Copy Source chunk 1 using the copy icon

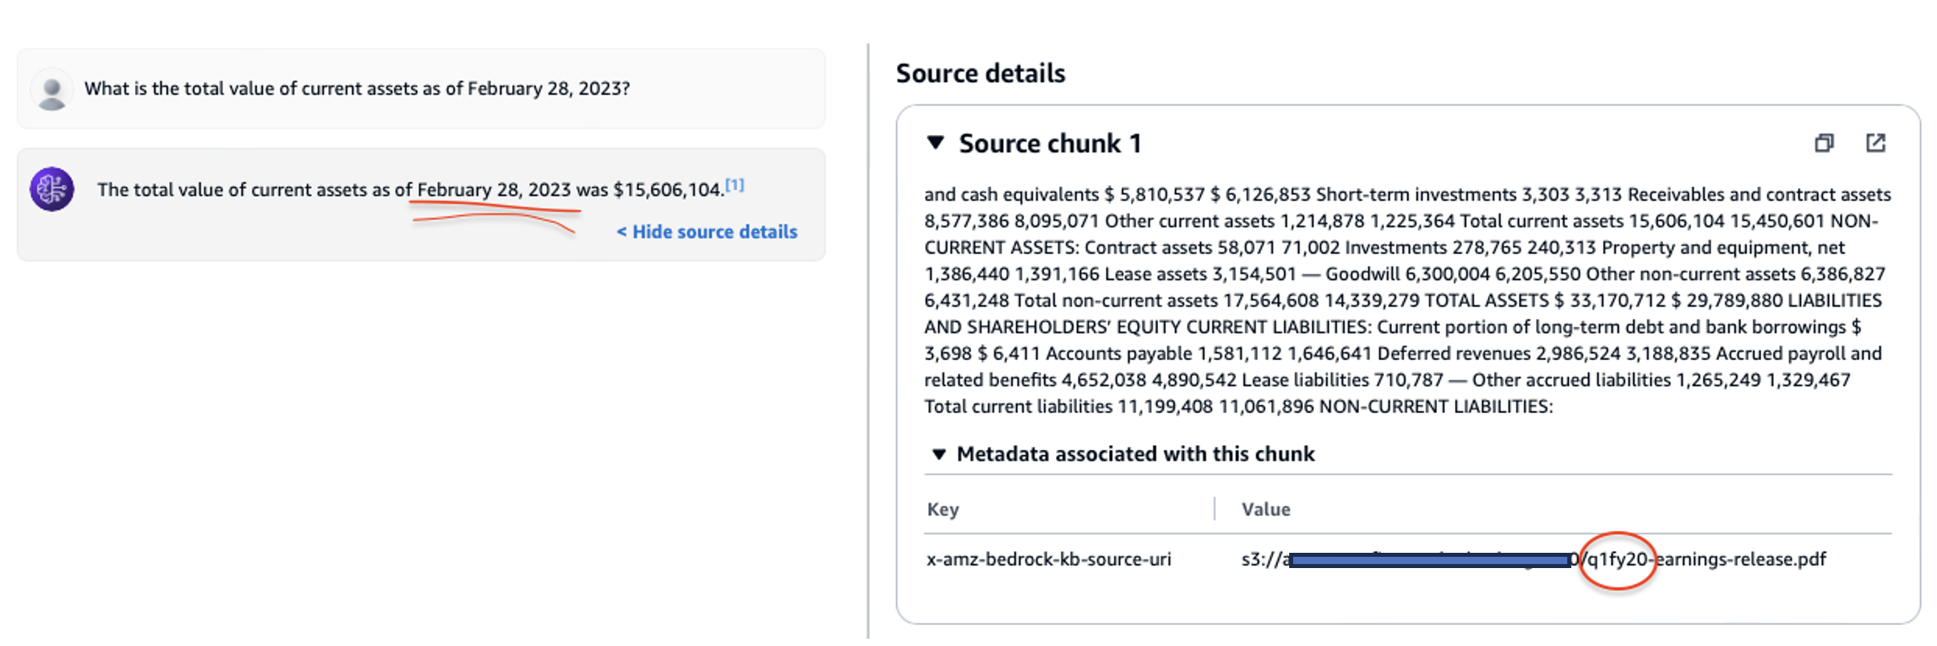(x=1824, y=143)
